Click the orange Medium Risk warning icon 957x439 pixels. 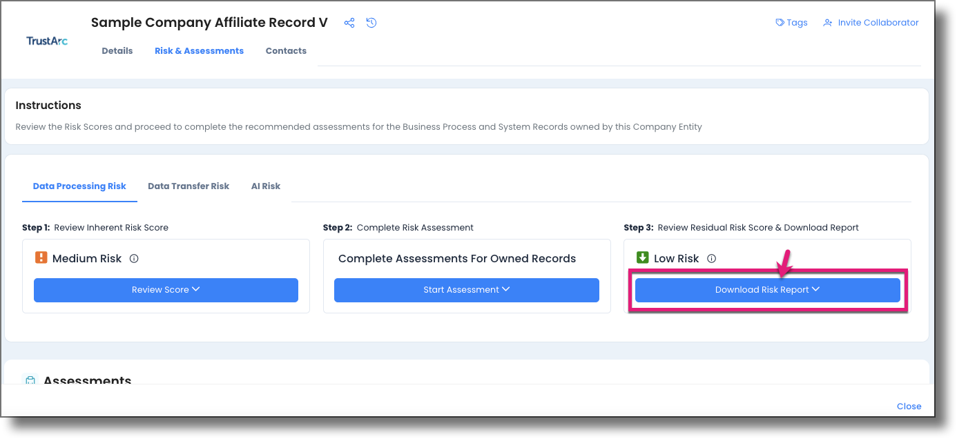(x=41, y=258)
